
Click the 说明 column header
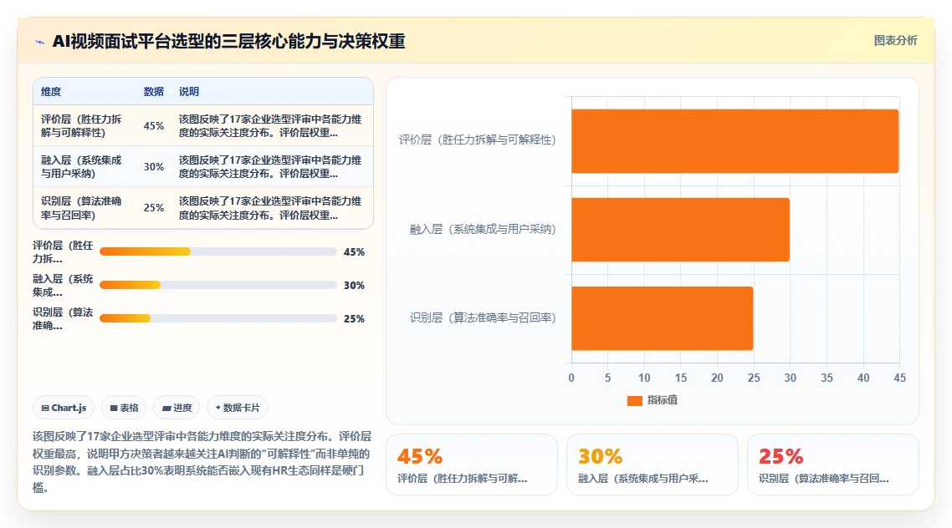pos(189,92)
